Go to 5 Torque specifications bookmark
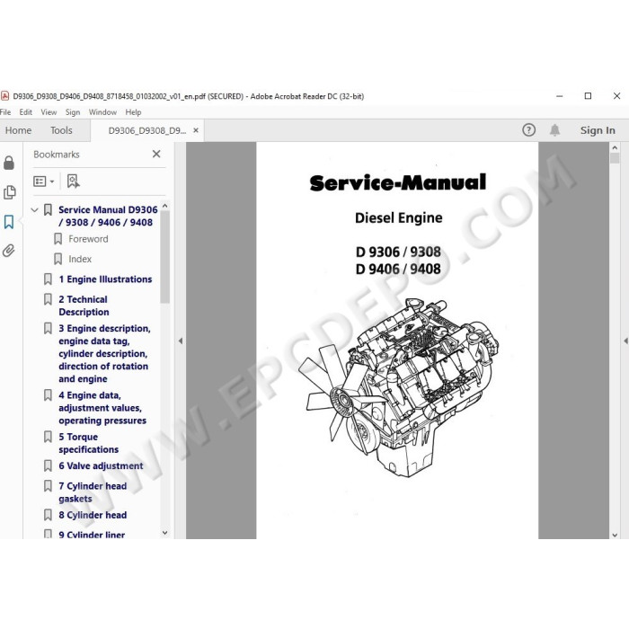This screenshot has height=629, width=629. [x=88, y=443]
